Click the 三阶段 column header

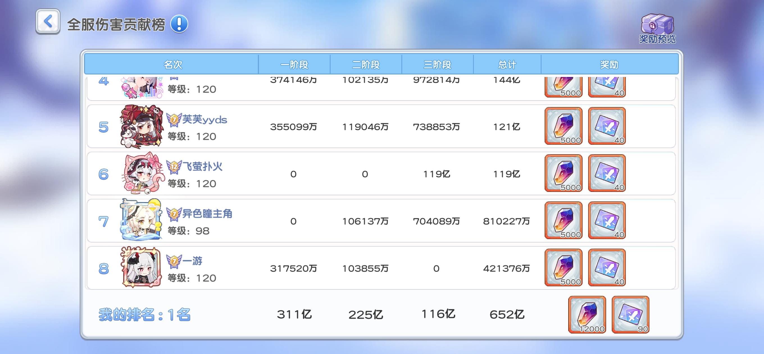(437, 64)
